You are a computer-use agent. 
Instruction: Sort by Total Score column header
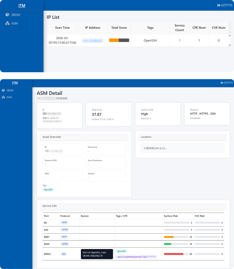point(119,28)
